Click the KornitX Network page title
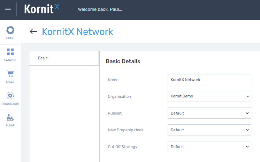260x162 pixels. (78, 31)
